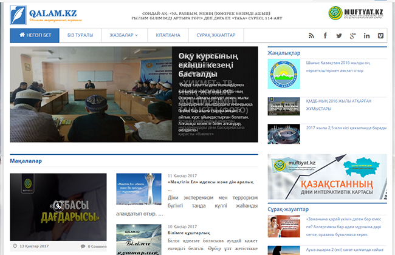Open the Білімге құштарлық article thumbnail
Image resolution: width=395 pixels, height=255 pixels.
tap(139, 239)
